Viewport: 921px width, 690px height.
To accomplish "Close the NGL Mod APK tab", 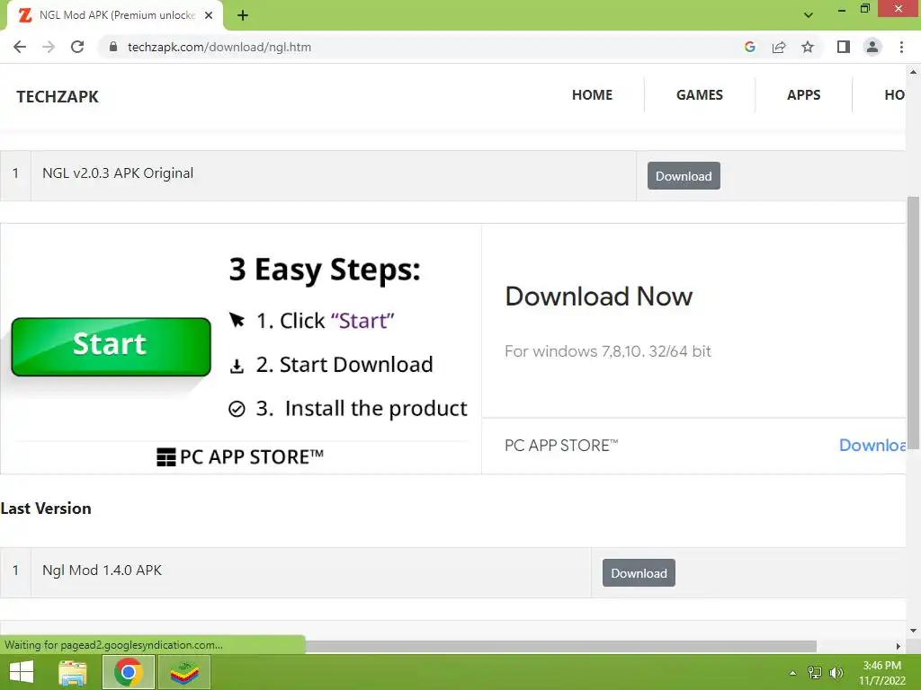I will pos(209,15).
